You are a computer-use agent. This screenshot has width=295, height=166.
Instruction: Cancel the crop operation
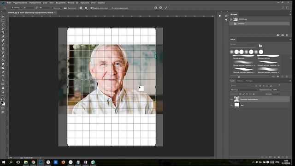pyautogui.click(x=160, y=8)
